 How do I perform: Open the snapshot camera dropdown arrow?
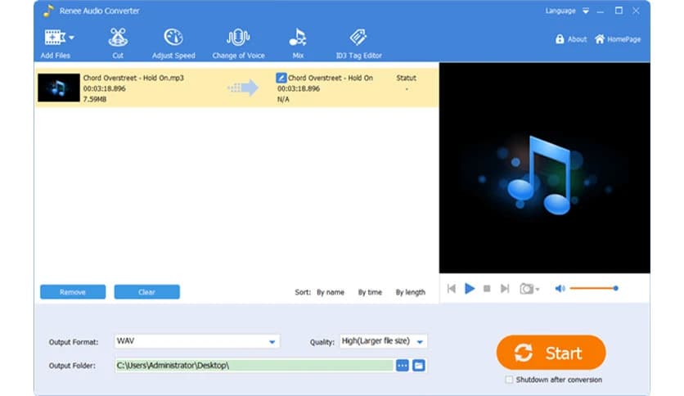(x=538, y=289)
